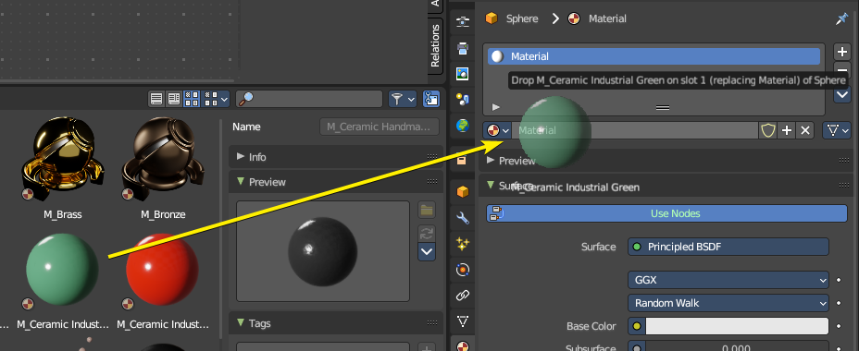Toggle the Use Nodes button
This screenshot has width=859, height=351.
point(667,213)
